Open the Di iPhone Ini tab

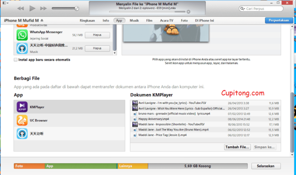coord(205,20)
